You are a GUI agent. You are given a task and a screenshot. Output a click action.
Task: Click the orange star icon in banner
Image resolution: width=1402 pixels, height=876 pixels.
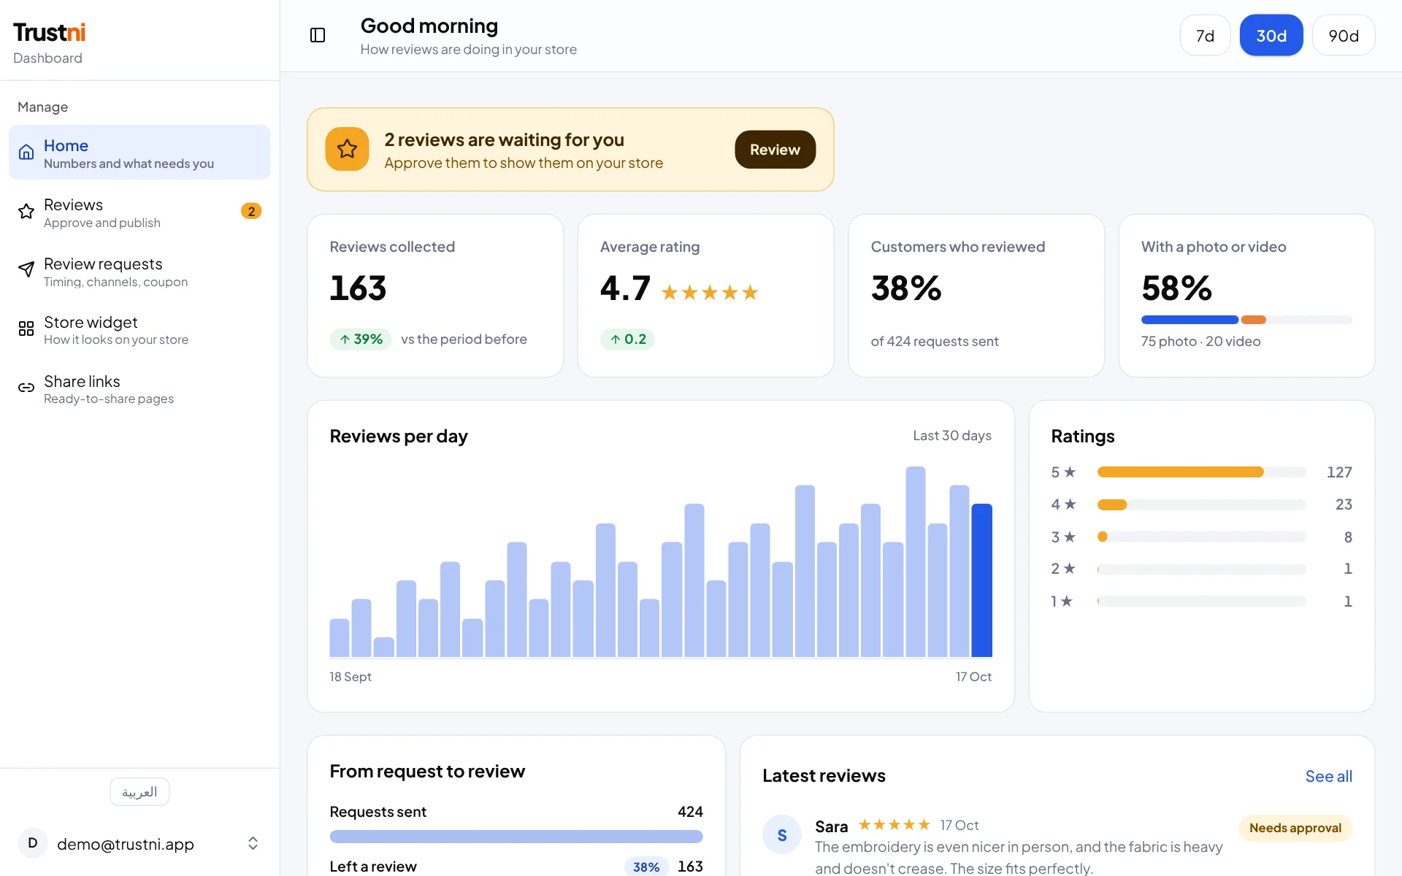[347, 149]
